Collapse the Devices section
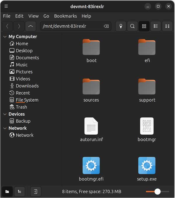This screenshot has height=198, width=175. [5, 114]
